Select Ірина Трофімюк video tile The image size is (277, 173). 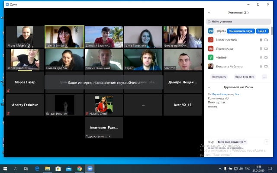(x=143, y=37)
